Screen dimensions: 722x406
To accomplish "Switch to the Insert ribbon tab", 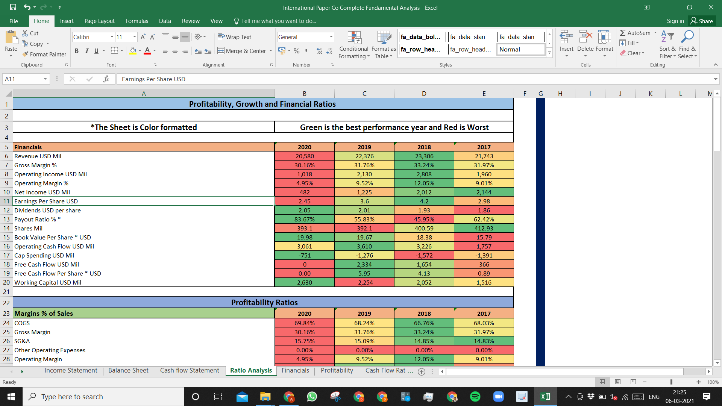I will [67, 21].
